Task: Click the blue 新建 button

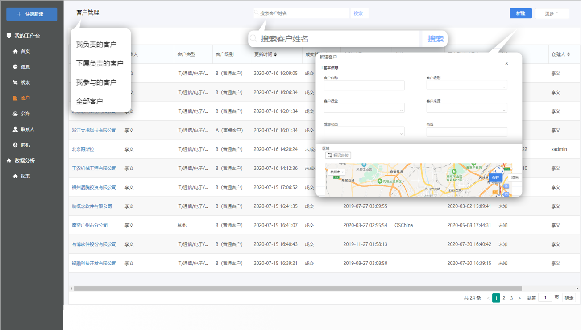Action: pyautogui.click(x=520, y=13)
